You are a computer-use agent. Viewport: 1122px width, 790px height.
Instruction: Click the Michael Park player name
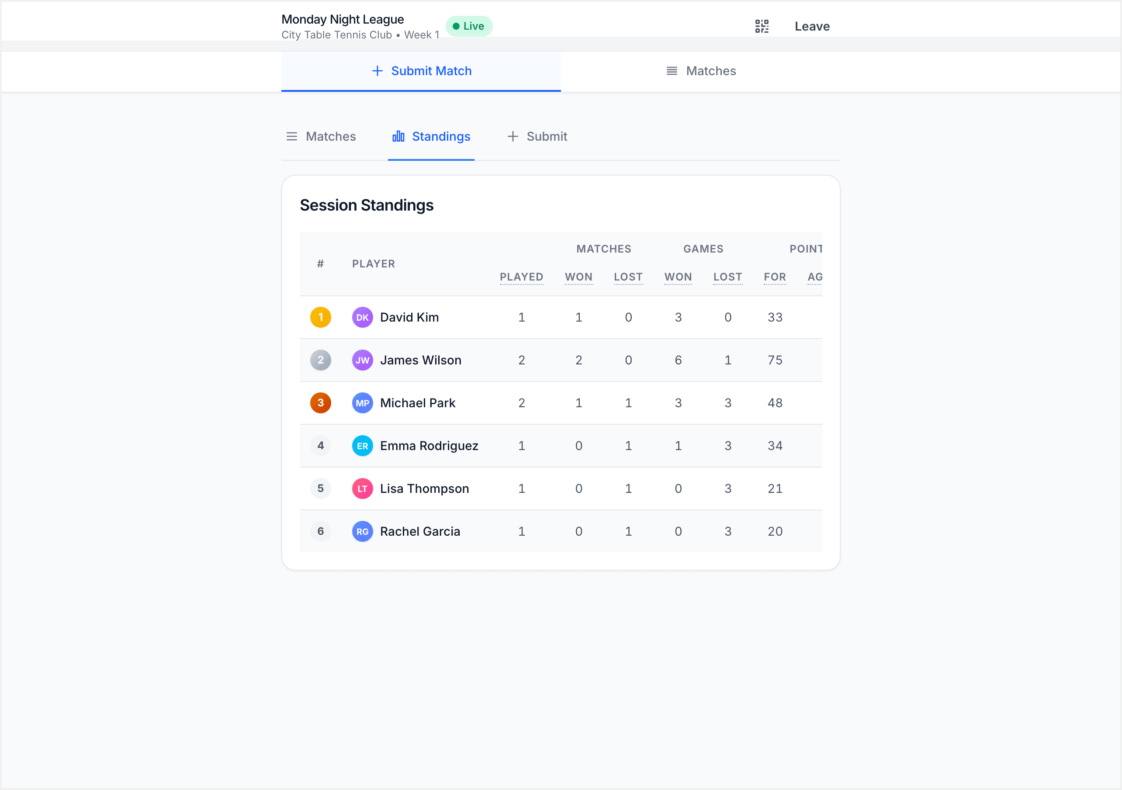click(x=418, y=403)
